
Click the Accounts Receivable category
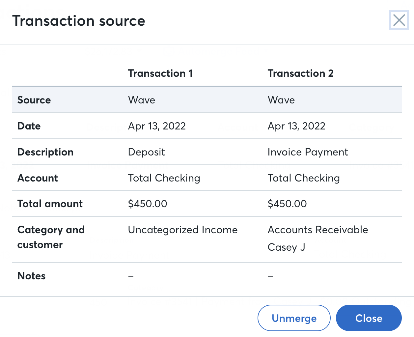click(318, 230)
